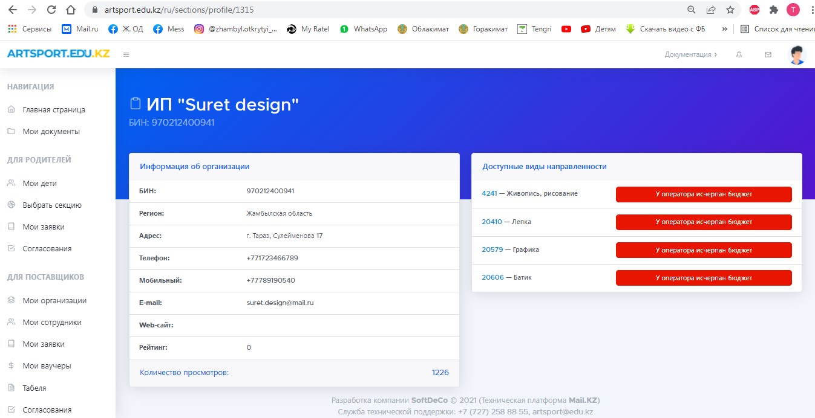This screenshot has width=815, height=418.
Task: Click the browser home icon
Action: point(71,10)
